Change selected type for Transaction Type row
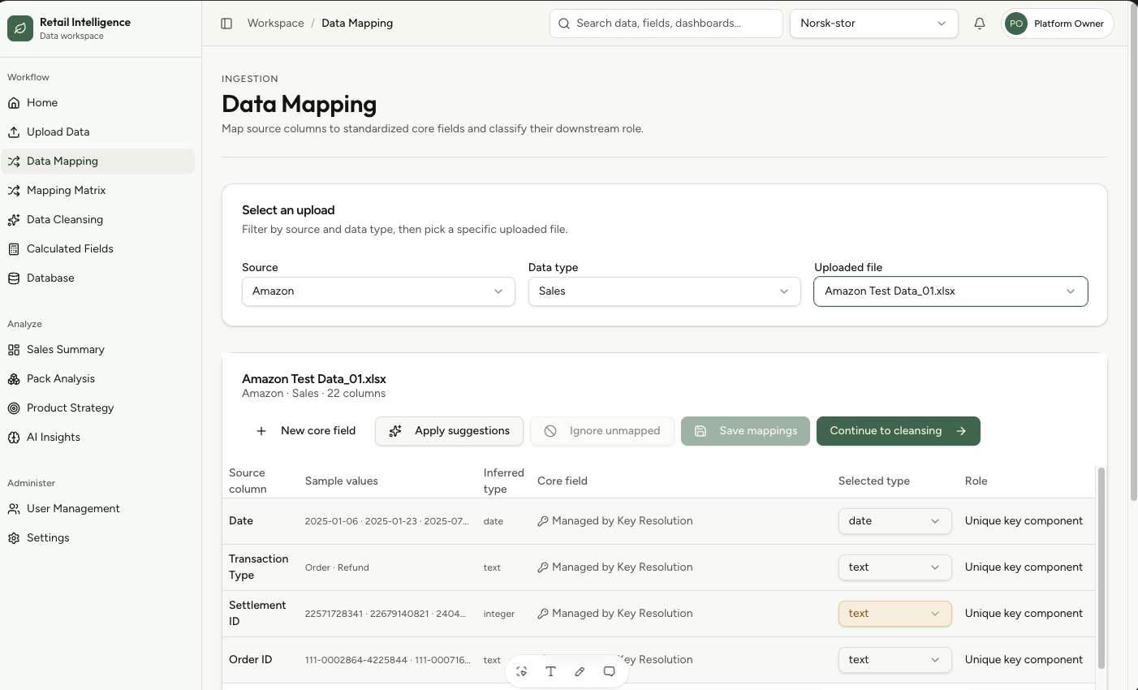The height and width of the screenshot is (690, 1138). [894, 567]
